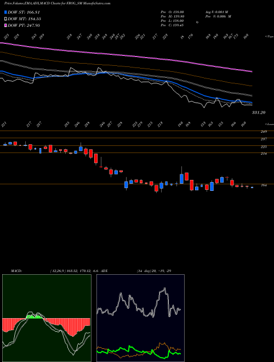This screenshot has width=274, height=362.
Task: Click the 214 price level label
Action: click(264, 154)
